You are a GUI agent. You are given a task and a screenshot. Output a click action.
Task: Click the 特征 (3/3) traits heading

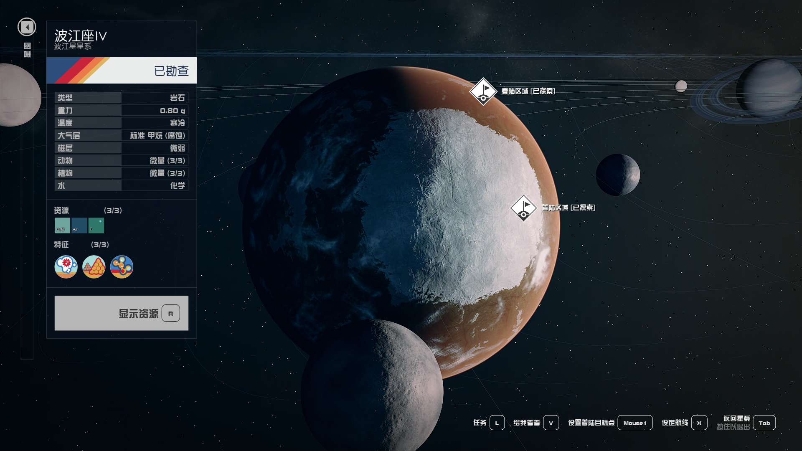81,245
